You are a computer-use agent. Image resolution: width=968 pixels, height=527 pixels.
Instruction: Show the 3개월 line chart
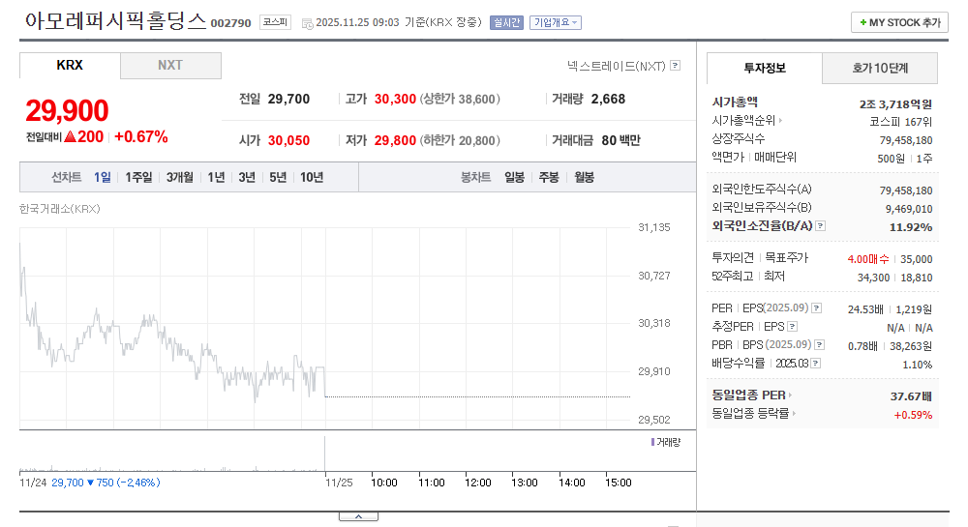point(180,178)
